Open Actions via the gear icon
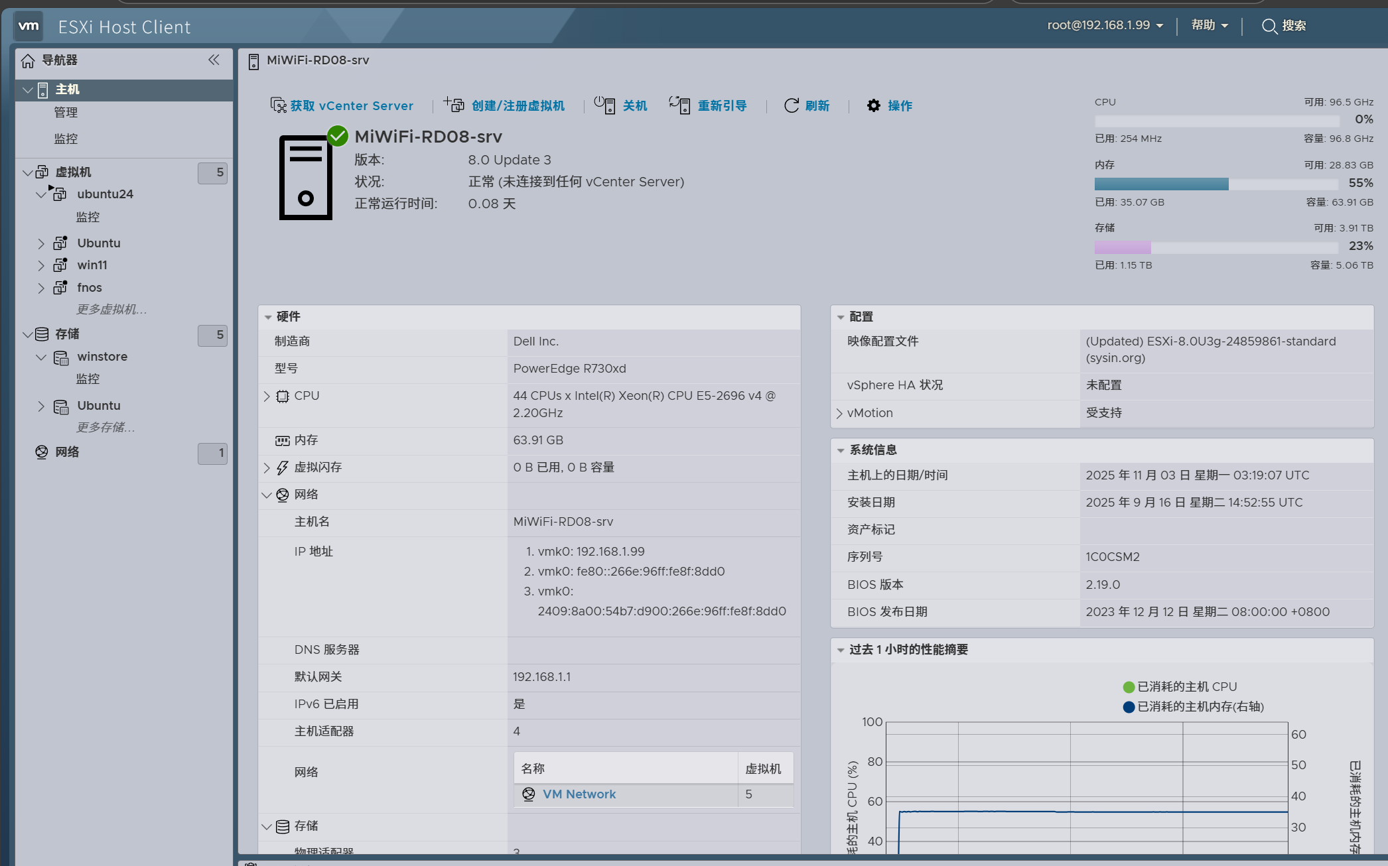This screenshot has height=866, width=1388. (x=874, y=105)
